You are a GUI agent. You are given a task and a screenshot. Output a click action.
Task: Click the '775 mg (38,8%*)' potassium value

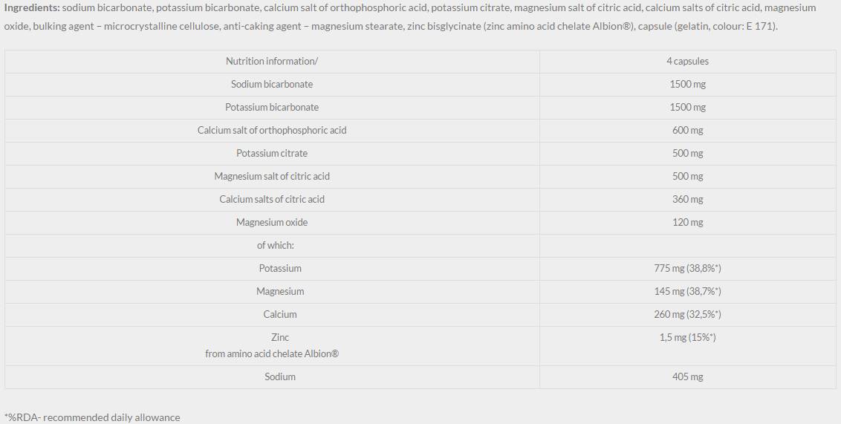[x=687, y=268]
